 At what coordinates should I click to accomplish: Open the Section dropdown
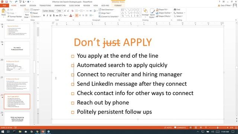(x=36, y=16)
